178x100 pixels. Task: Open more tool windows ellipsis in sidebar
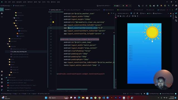click(2, 17)
